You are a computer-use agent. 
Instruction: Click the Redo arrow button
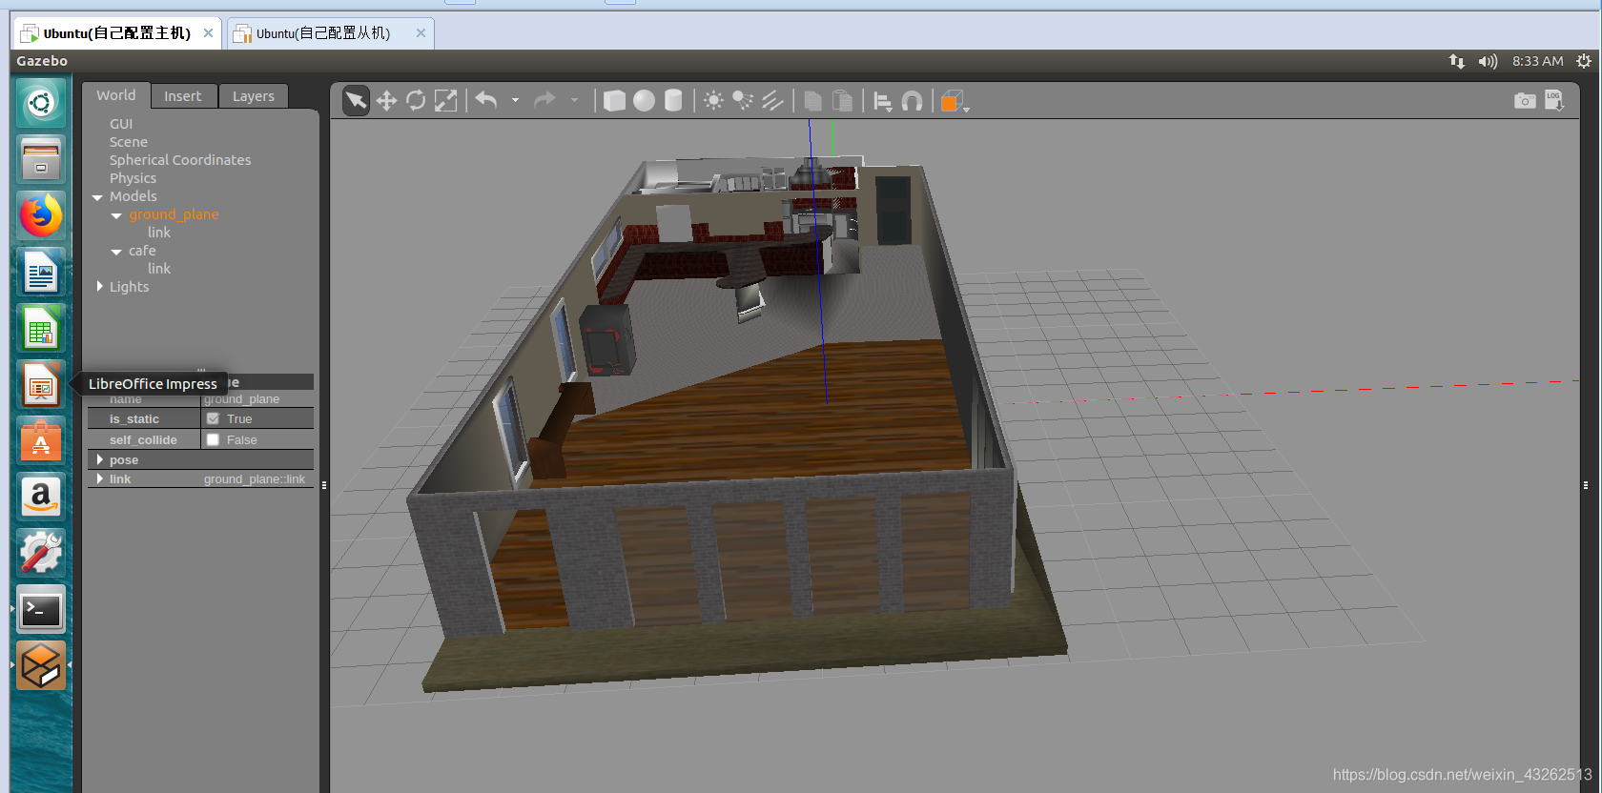click(544, 100)
